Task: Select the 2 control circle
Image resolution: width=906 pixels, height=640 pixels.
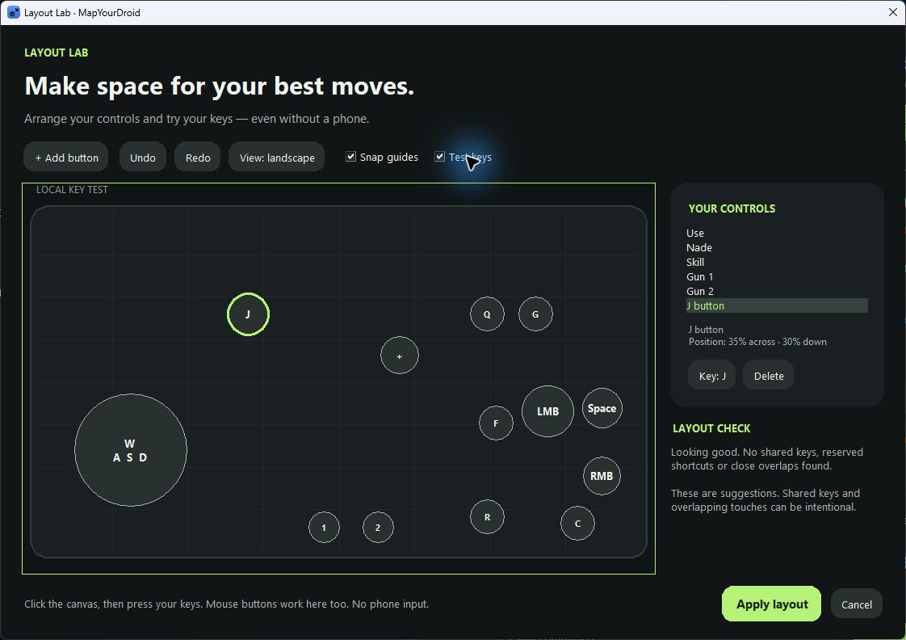Action: coord(378,527)
